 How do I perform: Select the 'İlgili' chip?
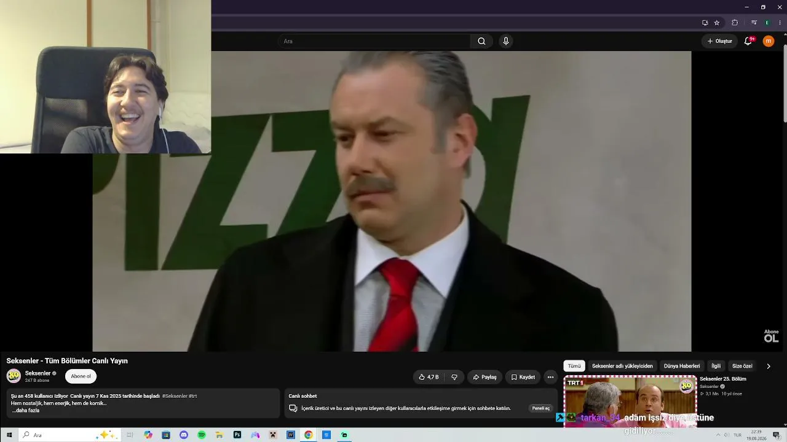coord(716,366)
